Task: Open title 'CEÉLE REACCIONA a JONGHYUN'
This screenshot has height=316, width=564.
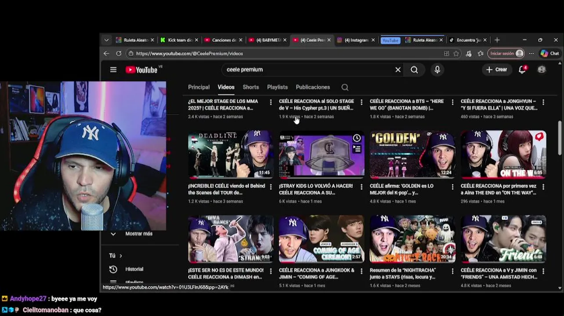Action: click(499, 104)
